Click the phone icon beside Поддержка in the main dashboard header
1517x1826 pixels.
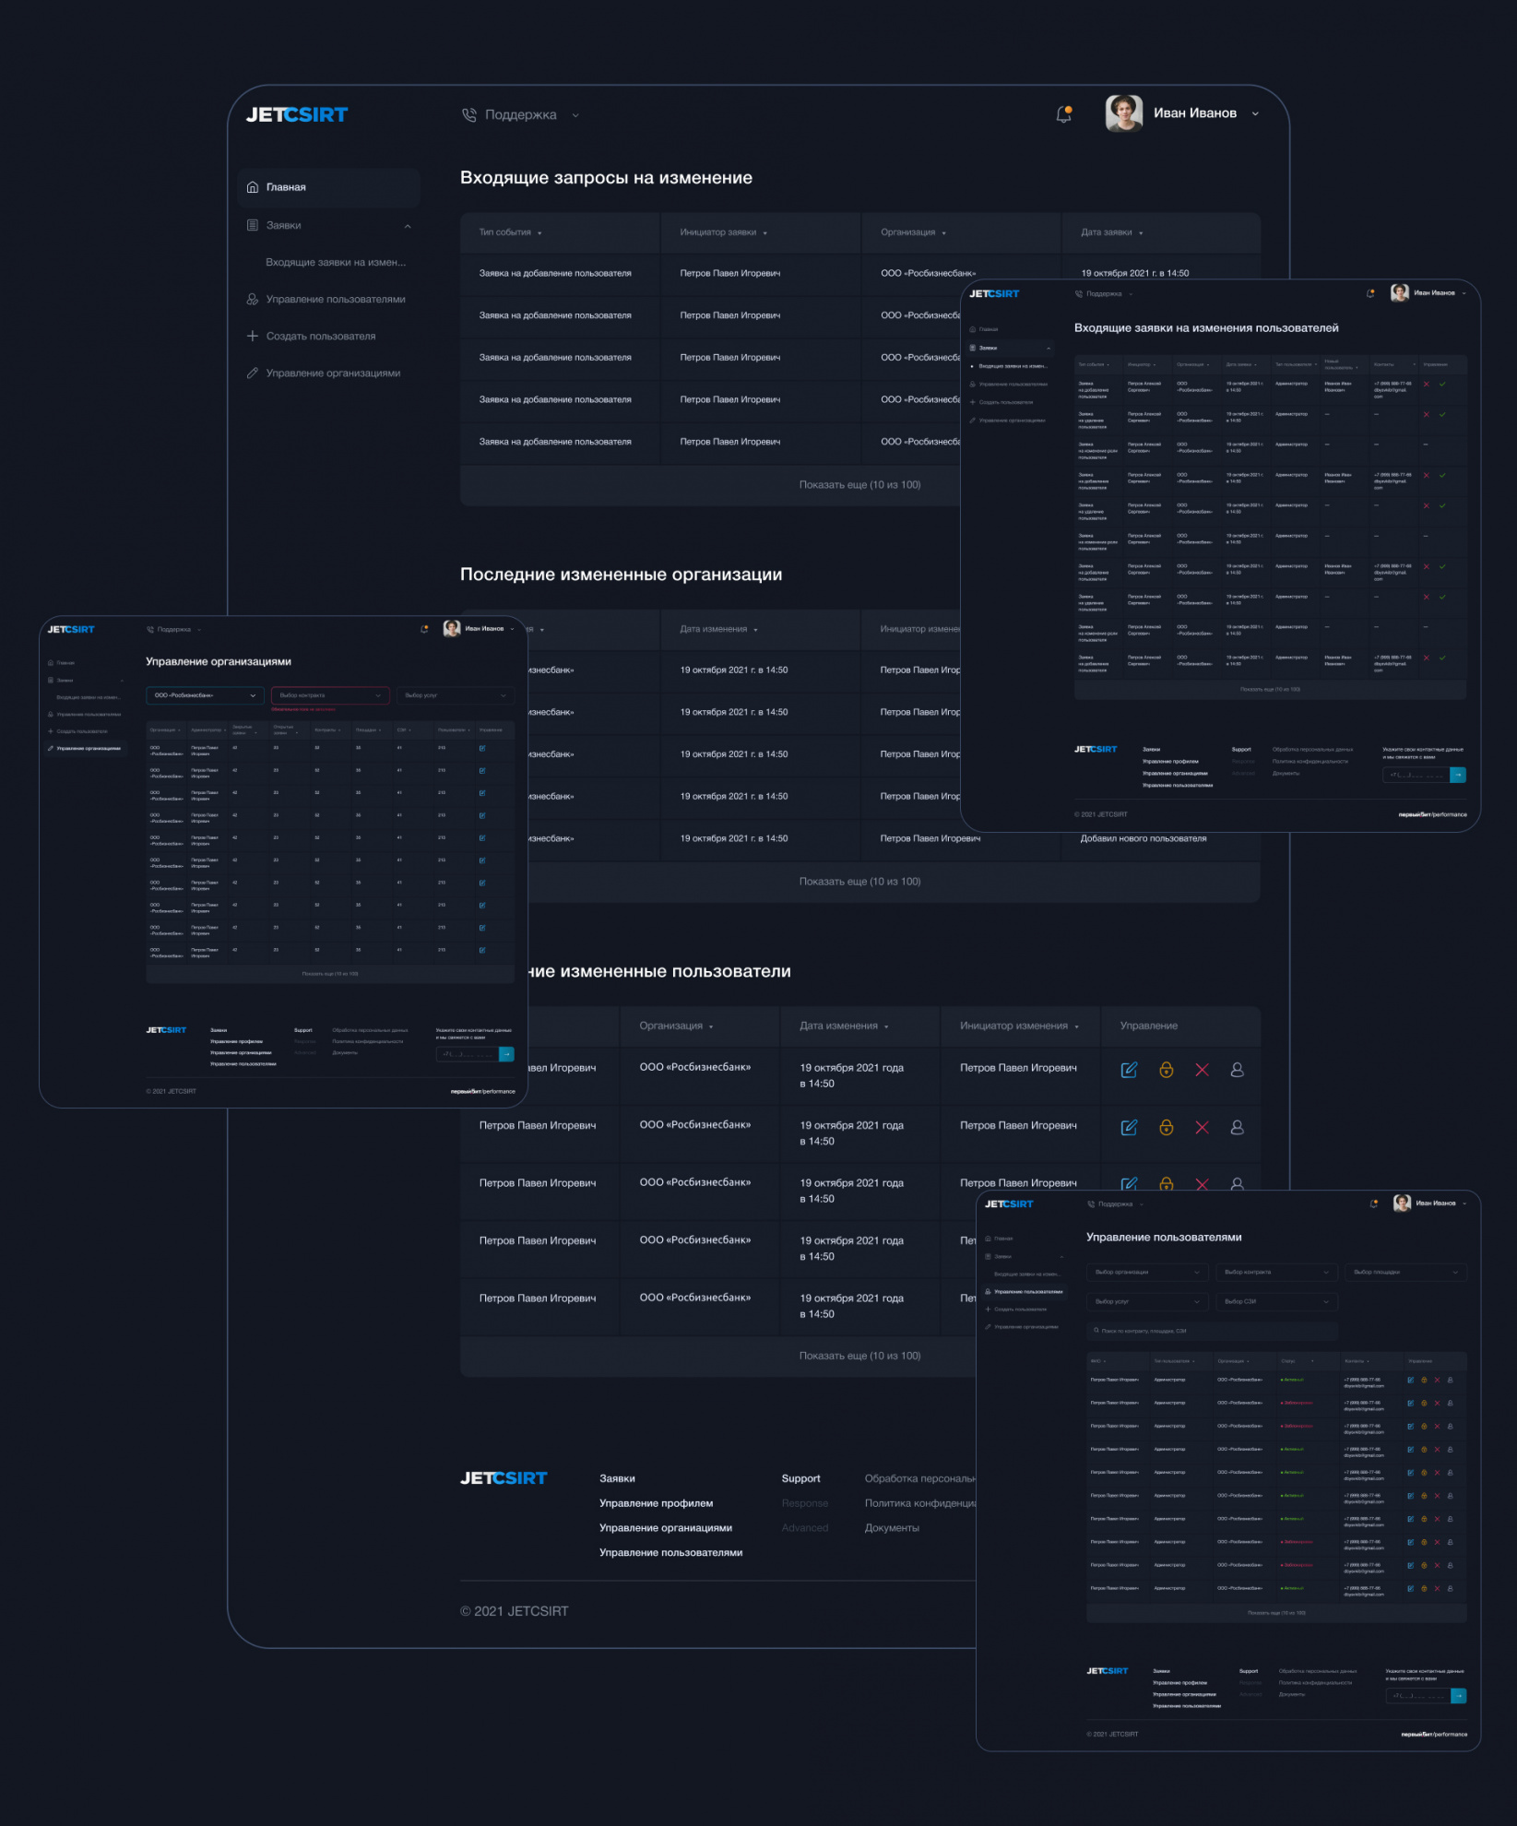[469, 115]
